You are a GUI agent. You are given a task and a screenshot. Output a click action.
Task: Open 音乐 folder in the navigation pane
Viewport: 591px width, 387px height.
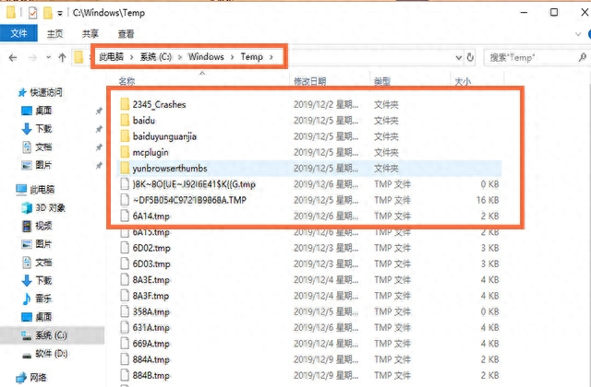click(45, 299)
